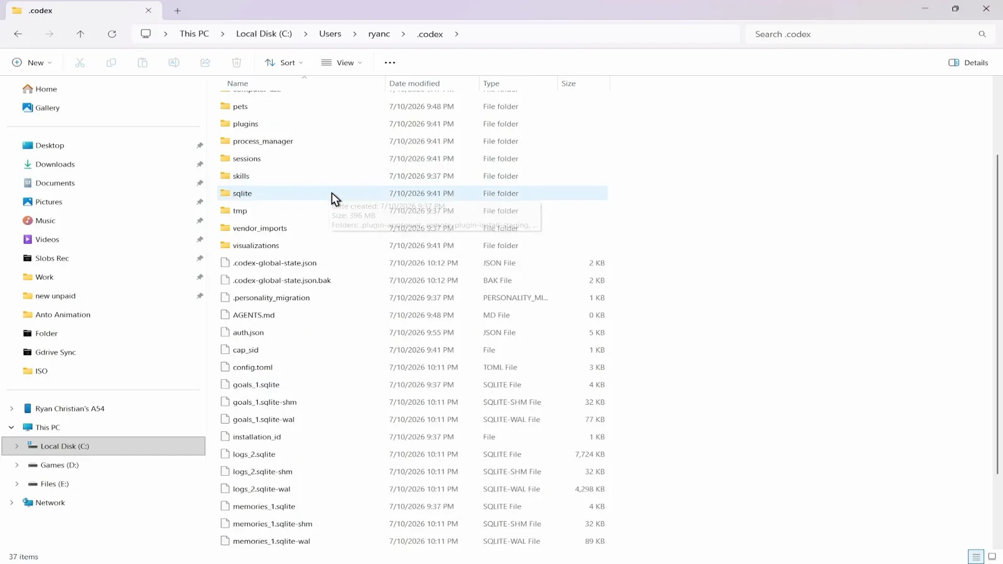Open the Sort dropdown
The height and width of the screenshot is (564, 1003).
[x=284, y=63]
